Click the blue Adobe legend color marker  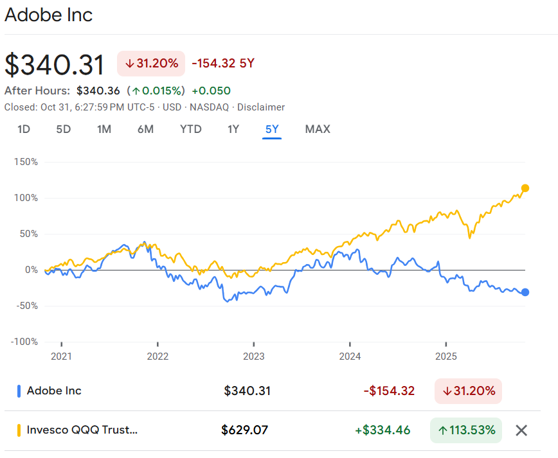(19, 391)
